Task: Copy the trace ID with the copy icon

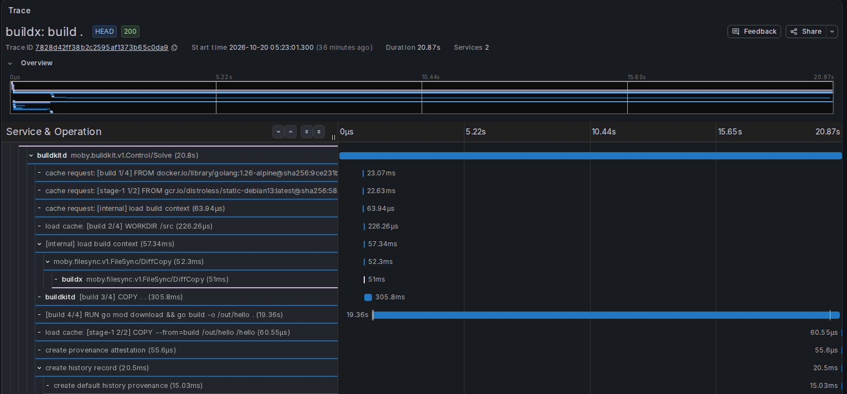Action: (174, 48)
